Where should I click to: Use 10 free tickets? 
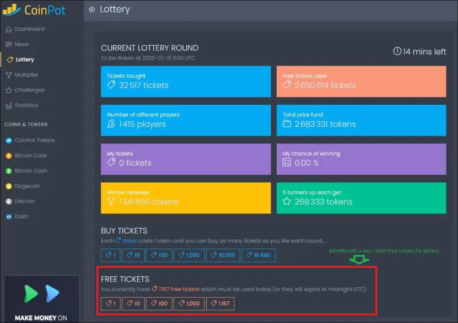133,304
